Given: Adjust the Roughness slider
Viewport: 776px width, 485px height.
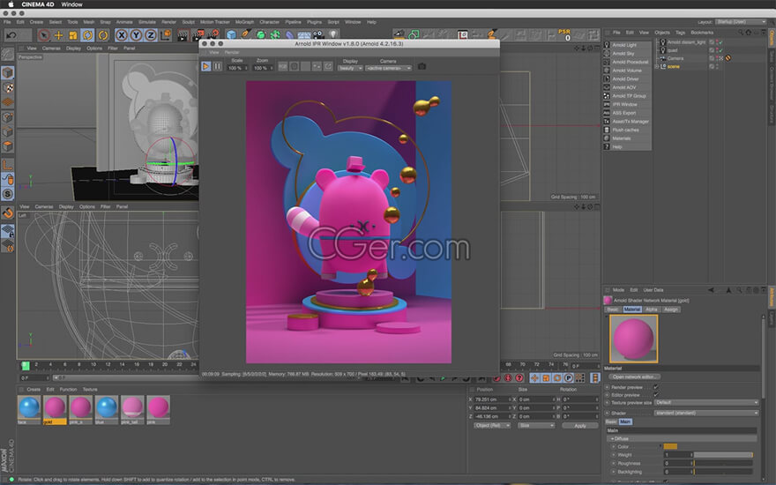Looking at the screenshot, I should coord(723,463).
